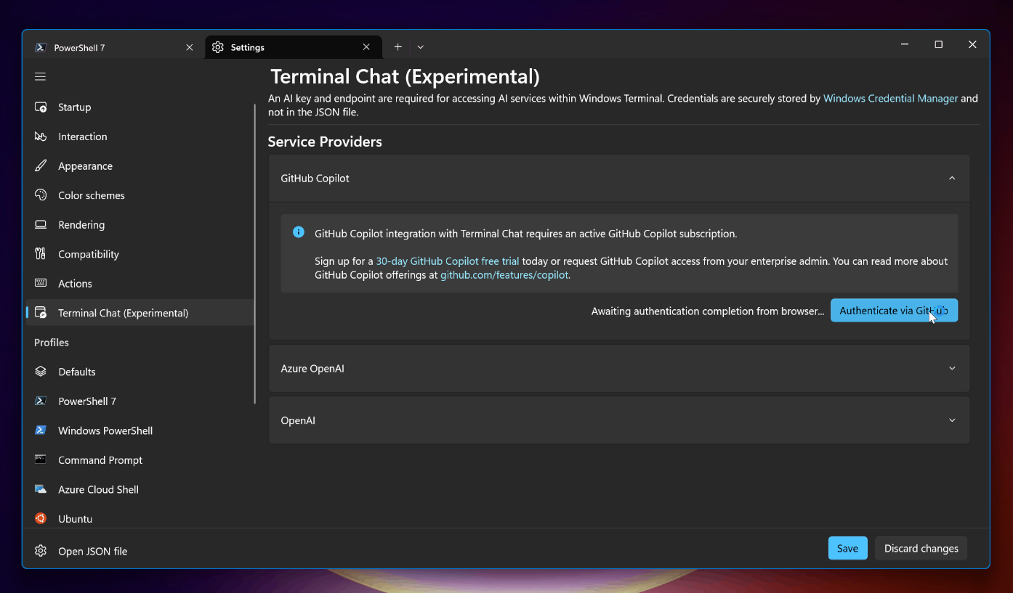This screenshot has width=1013, height=593.
Task: Expand the OpenAI provider
Action: 952,420
